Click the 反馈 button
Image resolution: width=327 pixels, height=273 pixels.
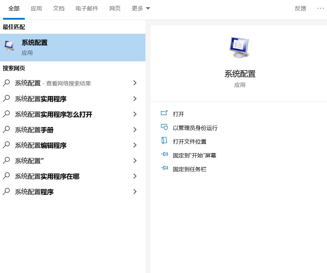click(300, 8)
